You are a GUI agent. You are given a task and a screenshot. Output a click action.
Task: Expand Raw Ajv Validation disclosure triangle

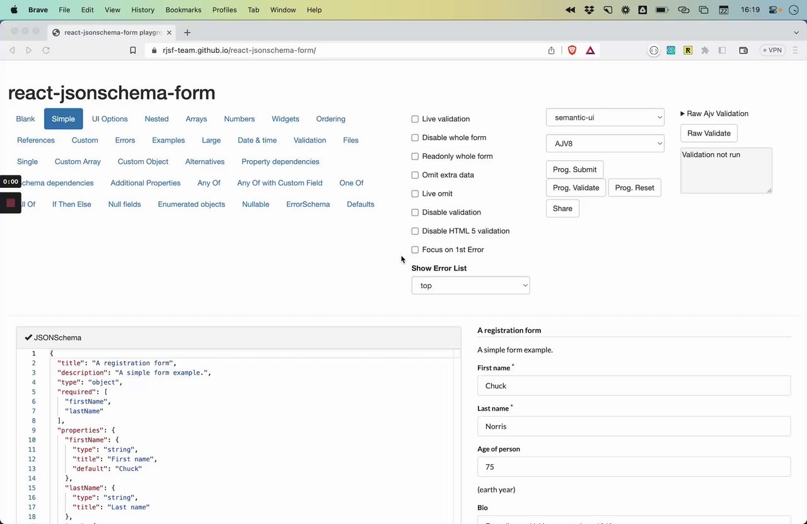(683, 114)
